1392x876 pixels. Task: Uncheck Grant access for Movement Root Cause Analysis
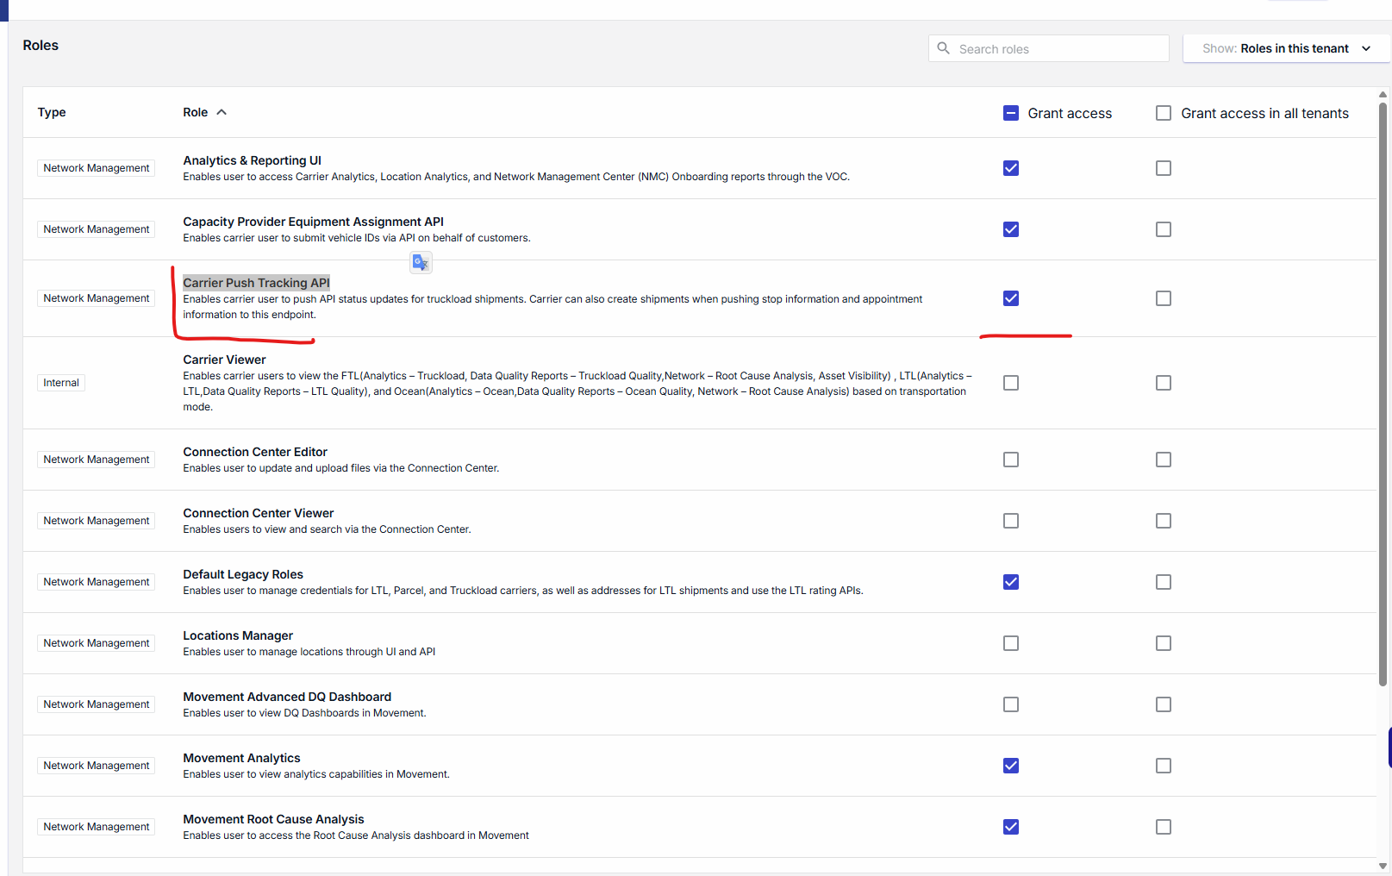1011,827
